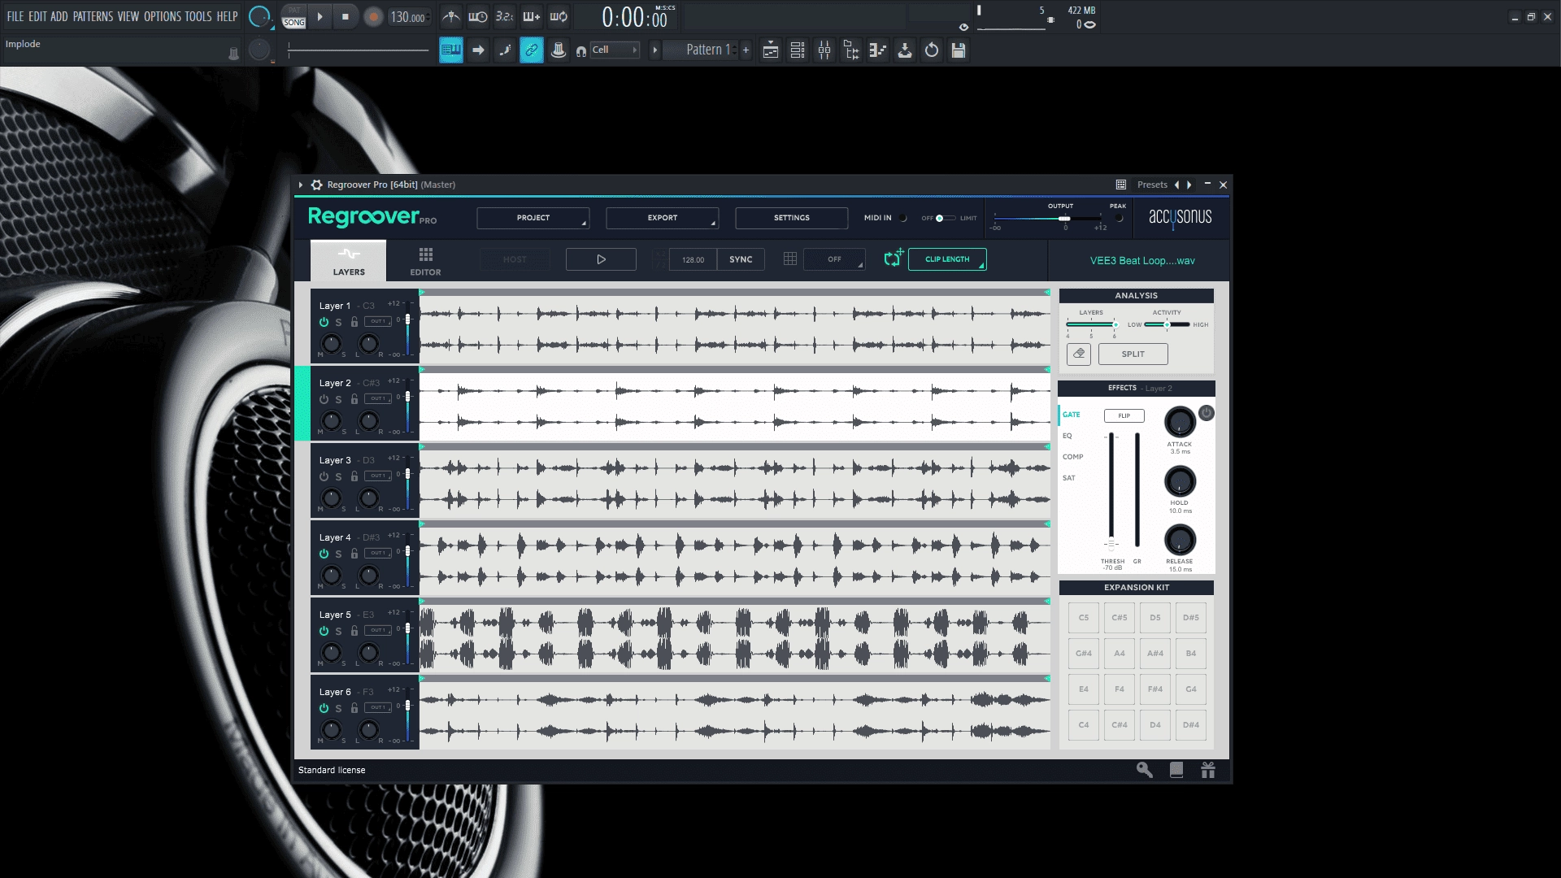Open the Clip Length dropdown
Image resolution: width=1561 pixels, height=878 pixels.
947,259
